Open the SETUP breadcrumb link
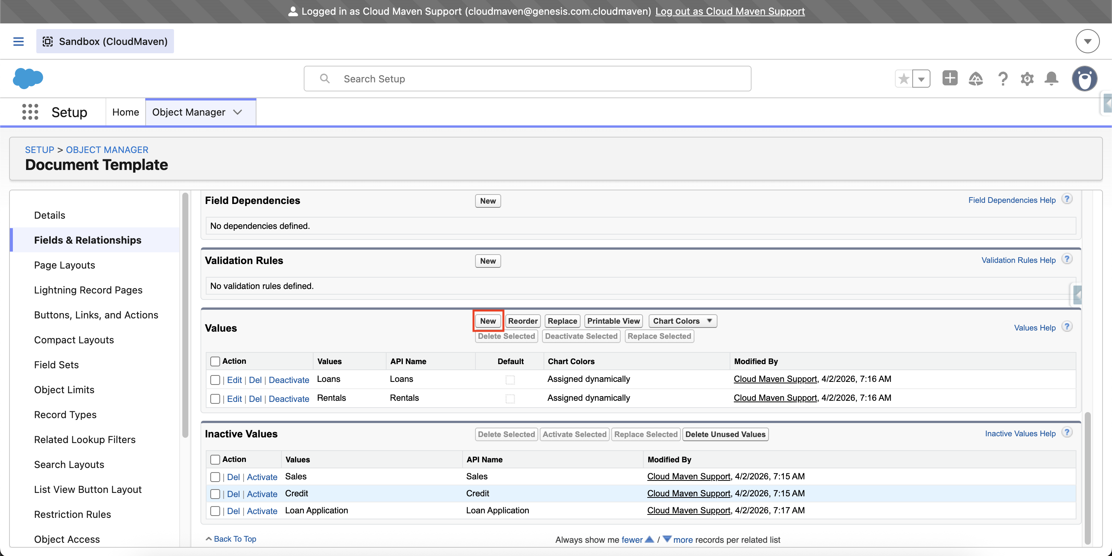1112x556 pixels. [40, 150]
